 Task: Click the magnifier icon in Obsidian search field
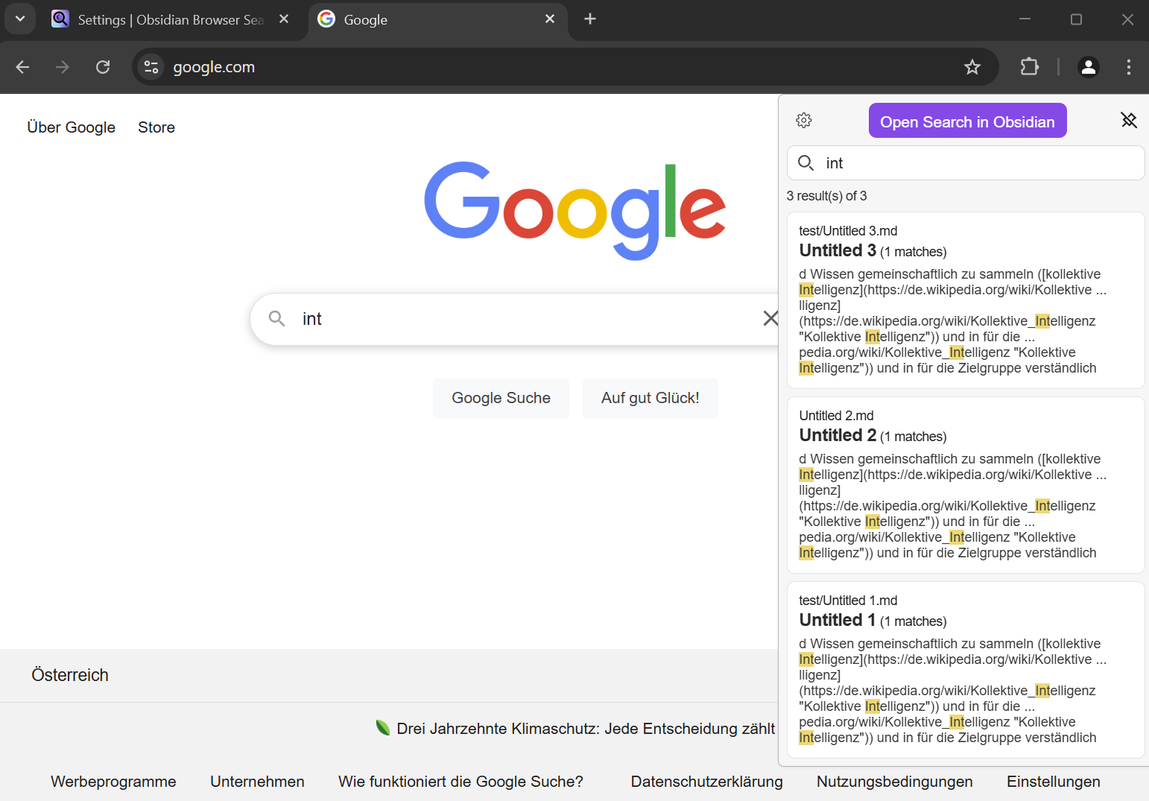[x=805, y=162]
